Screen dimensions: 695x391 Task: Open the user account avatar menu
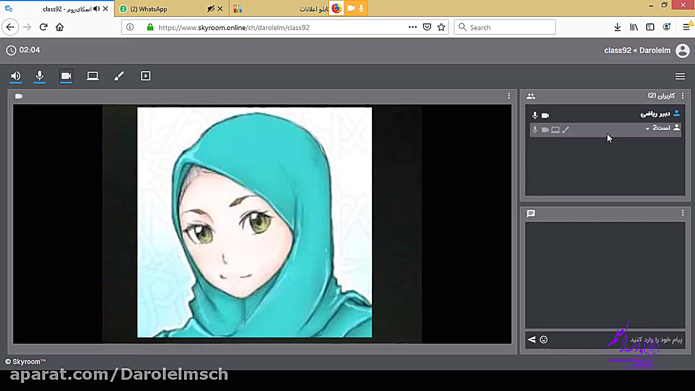click(682, 51)
